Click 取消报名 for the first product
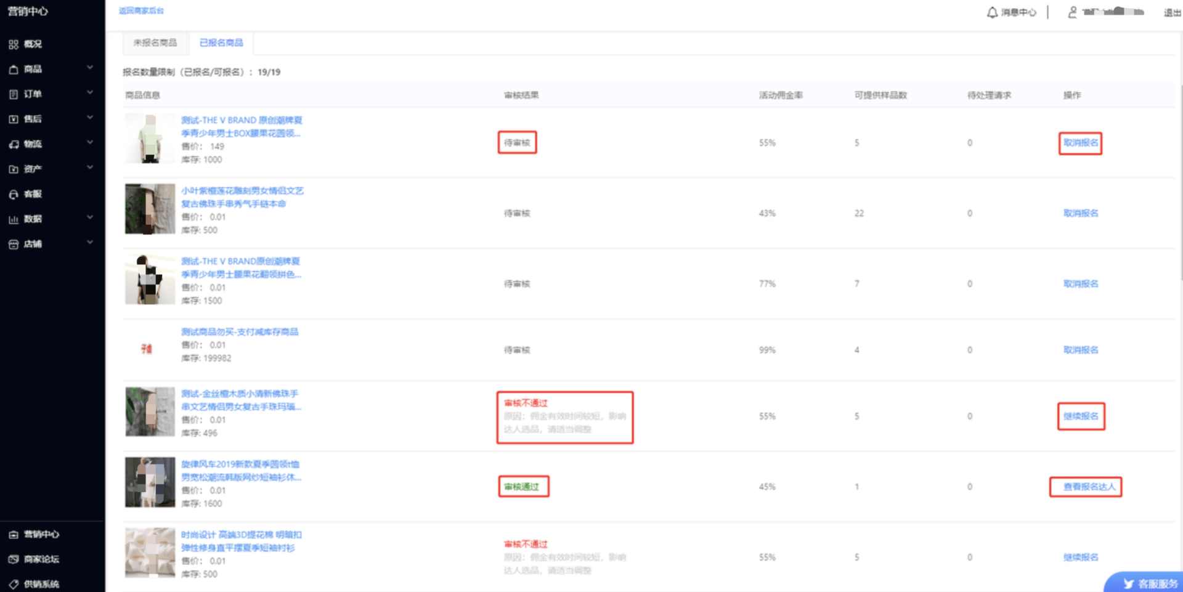 [x=1081, y=143]
